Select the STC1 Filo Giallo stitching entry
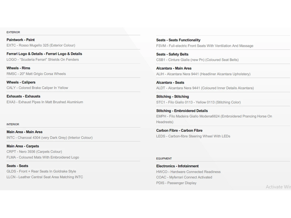The height and width of the screenshot is (218, 291). coord(198,102)
